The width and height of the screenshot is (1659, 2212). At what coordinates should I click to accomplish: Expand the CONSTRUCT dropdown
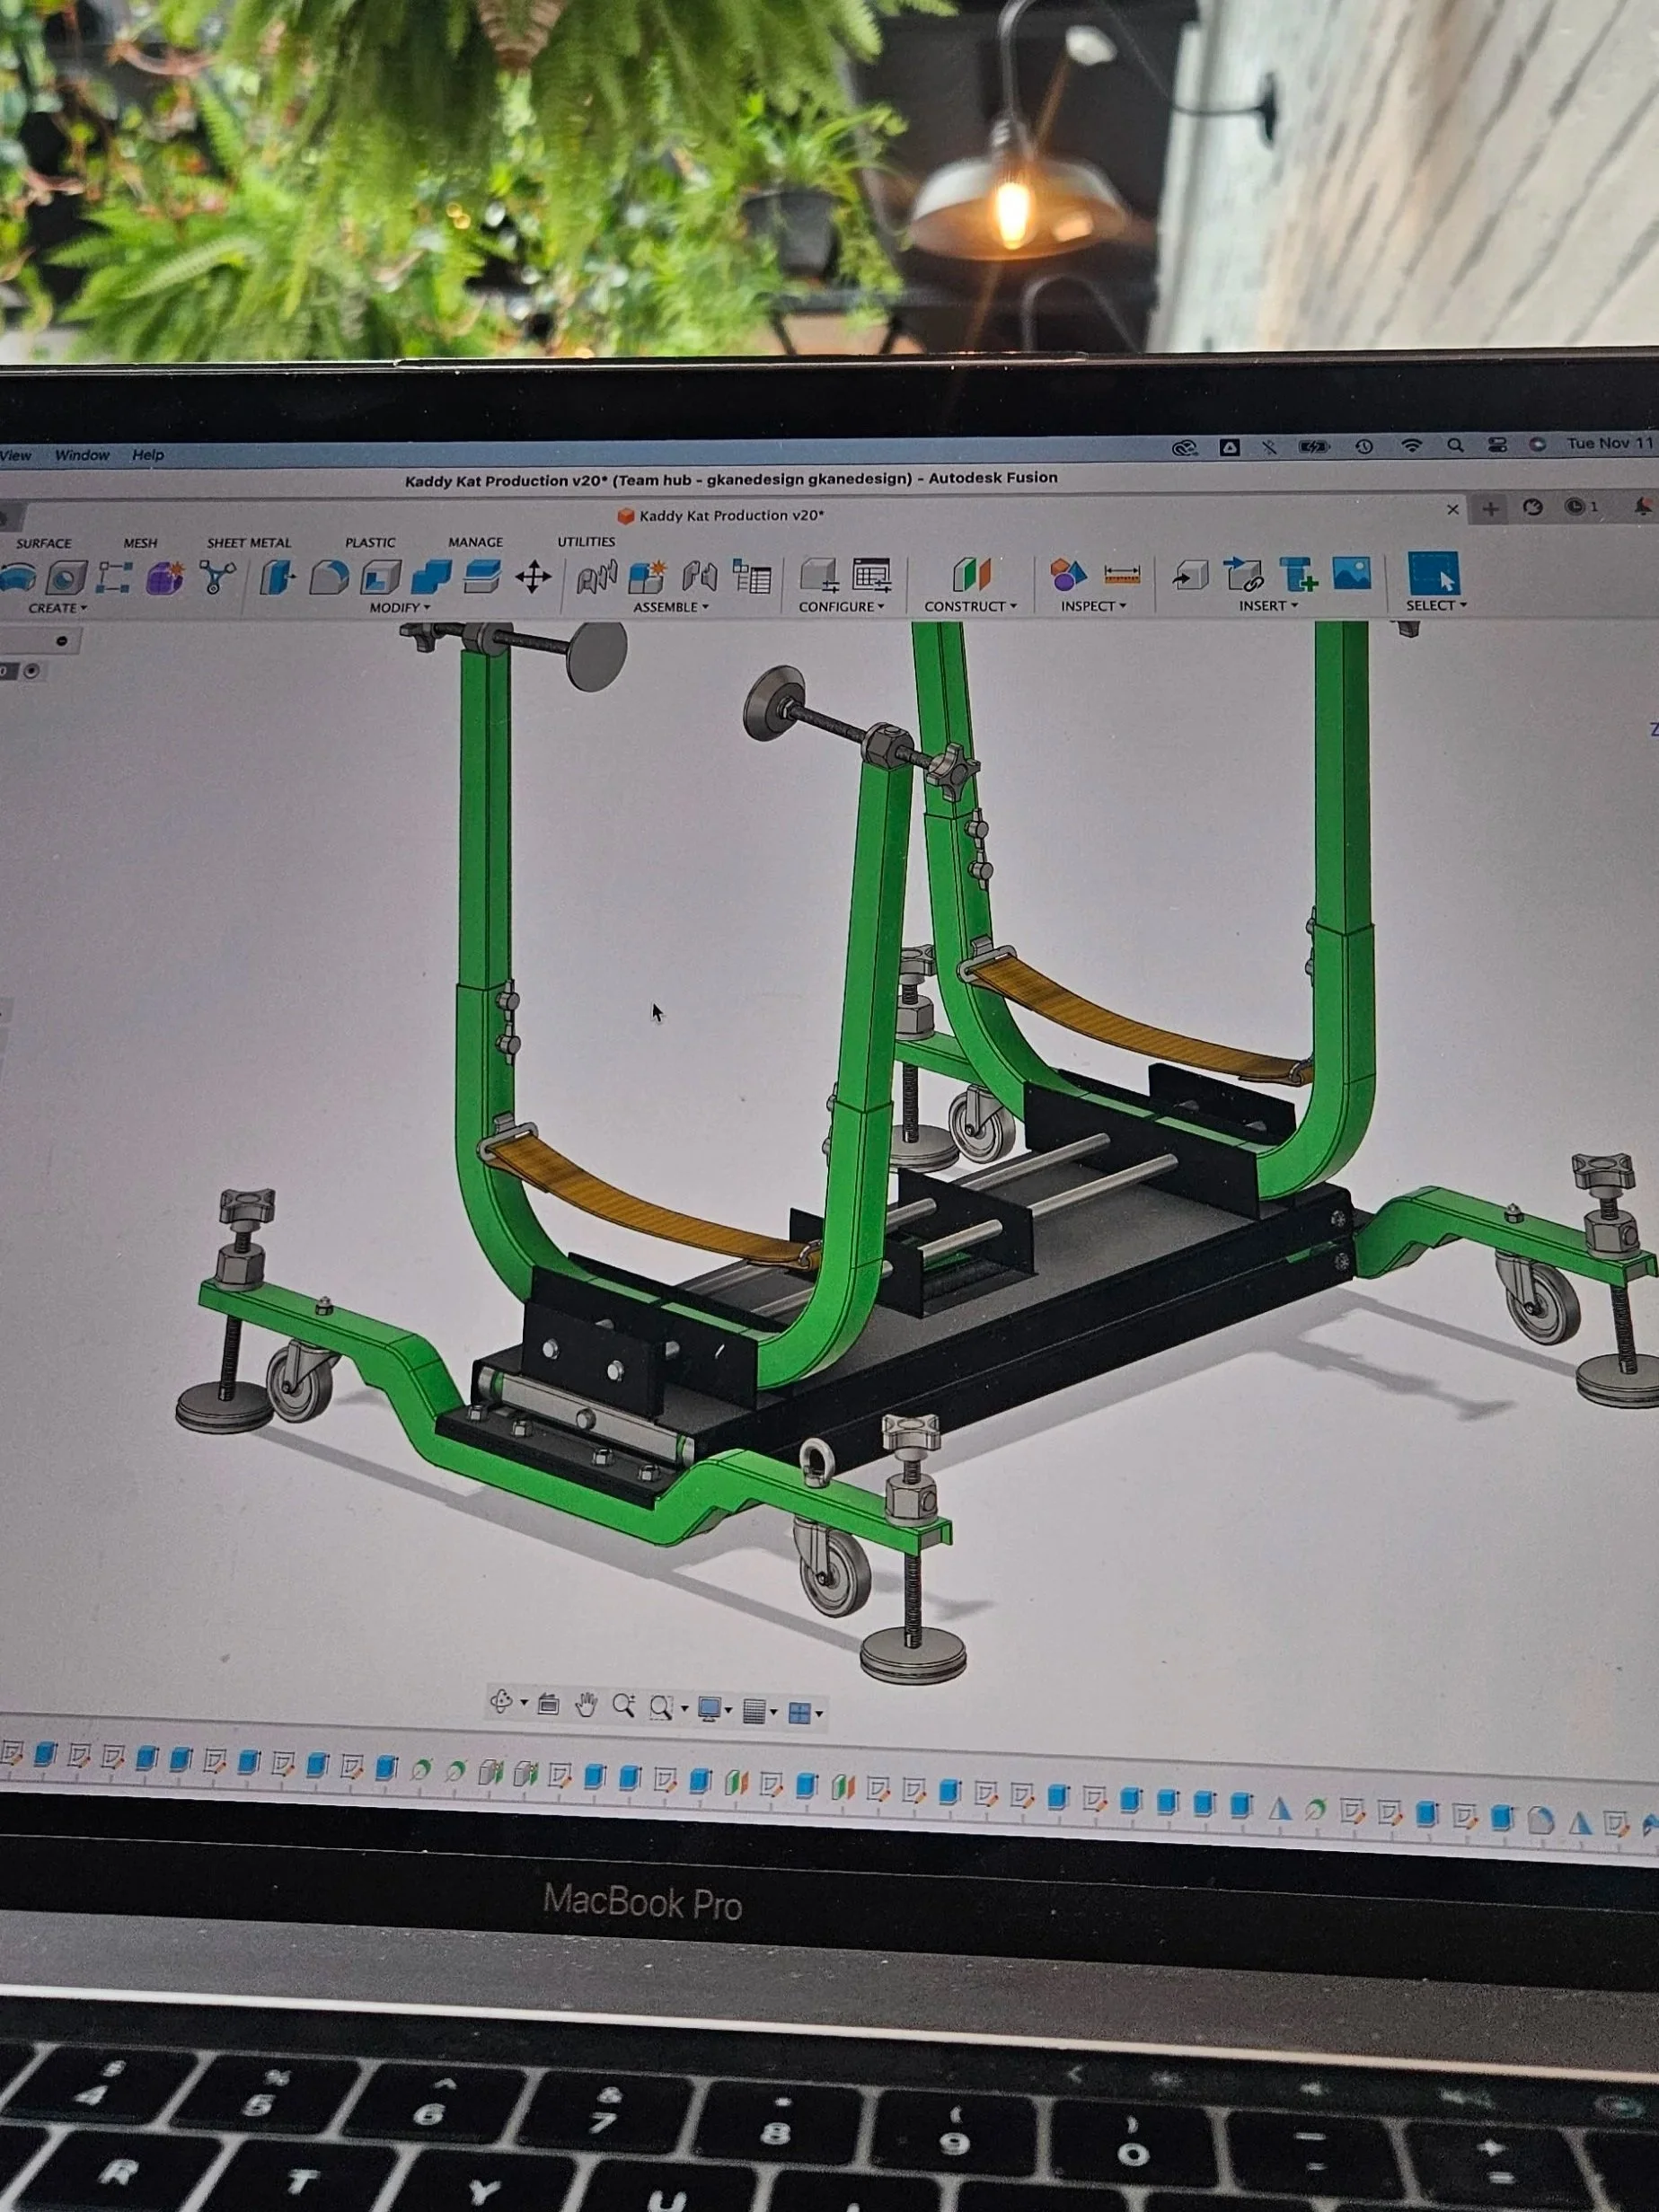[x=970, y=606]
